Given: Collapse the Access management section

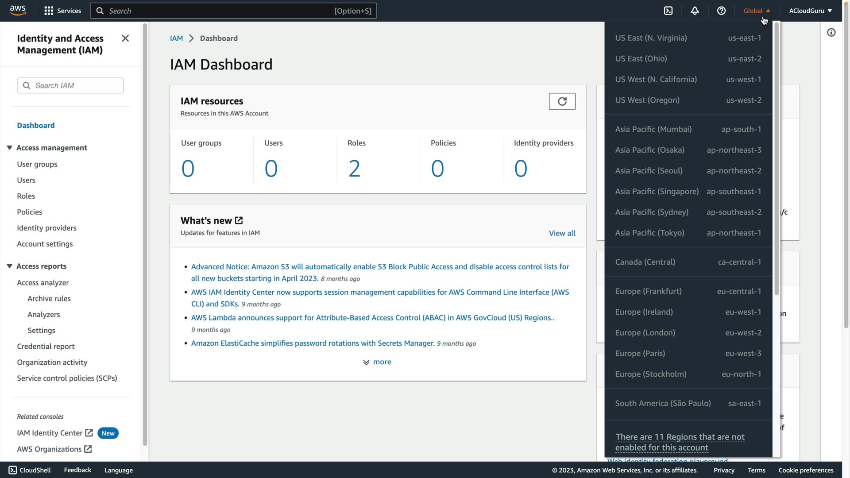Looking at the screenshot, I should click(9, 148).
